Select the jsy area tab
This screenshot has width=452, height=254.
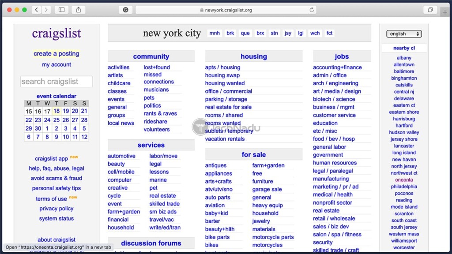tap(288, 33)
